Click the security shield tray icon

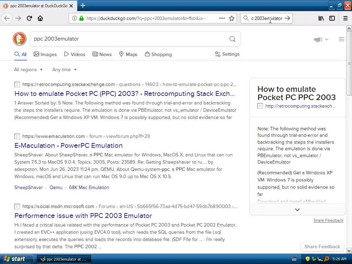tap(308, 259)
